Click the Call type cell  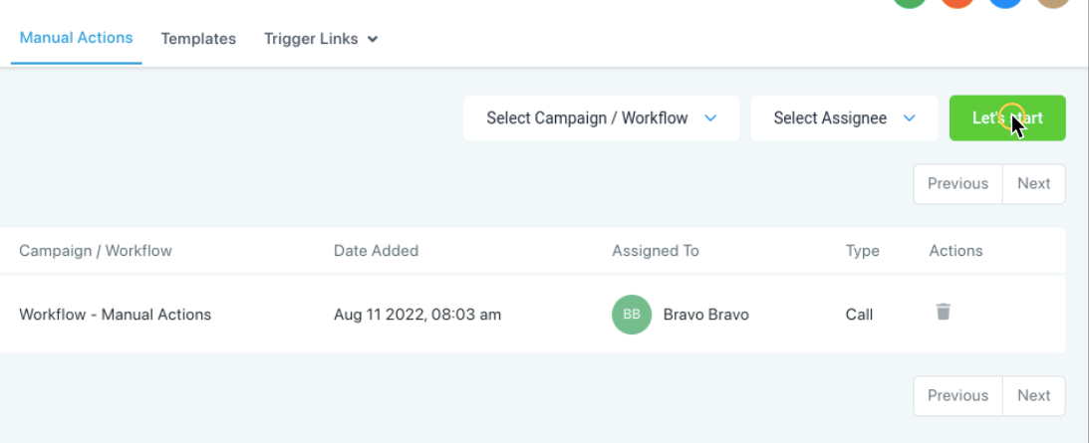(x=859, y=315)
